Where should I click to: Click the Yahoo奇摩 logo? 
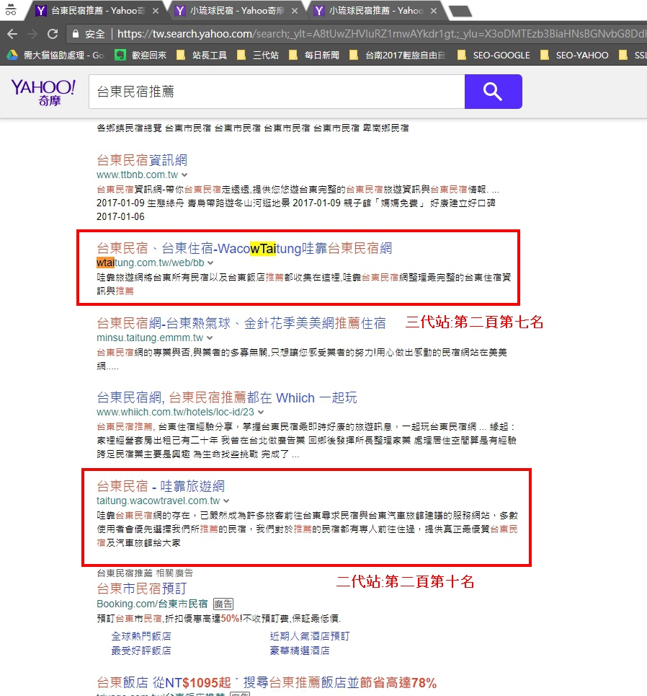(x=43, y=92)
